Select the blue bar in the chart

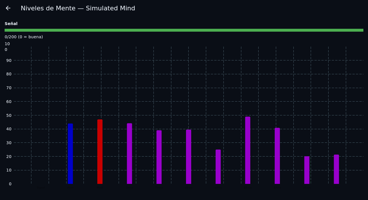pos(70,154)
